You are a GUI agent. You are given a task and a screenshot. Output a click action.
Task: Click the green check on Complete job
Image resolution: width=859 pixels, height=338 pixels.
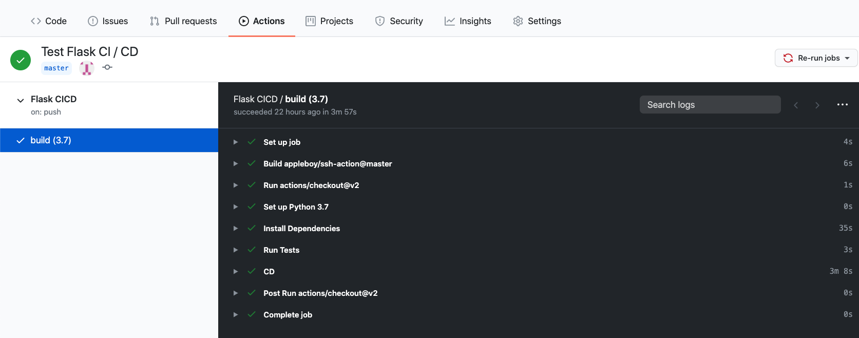pos(252,314)
